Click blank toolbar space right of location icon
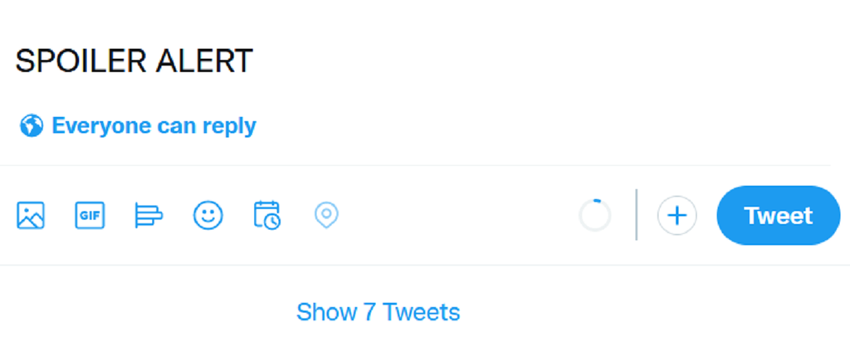Viewport: 850px width, 347px height. (x=457, y=216)
